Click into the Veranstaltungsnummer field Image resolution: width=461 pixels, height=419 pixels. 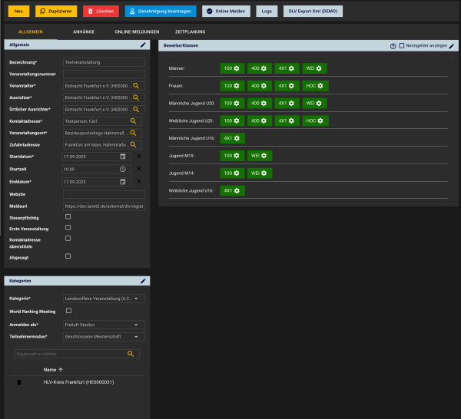click(104, 74)
